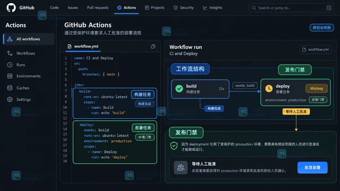
Task: Click the 等待人工批准 yellow tag
Action: 296,111
